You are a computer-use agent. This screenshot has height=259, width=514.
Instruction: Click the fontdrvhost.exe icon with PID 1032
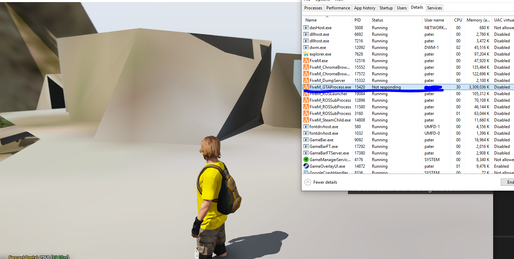point(306,133)
